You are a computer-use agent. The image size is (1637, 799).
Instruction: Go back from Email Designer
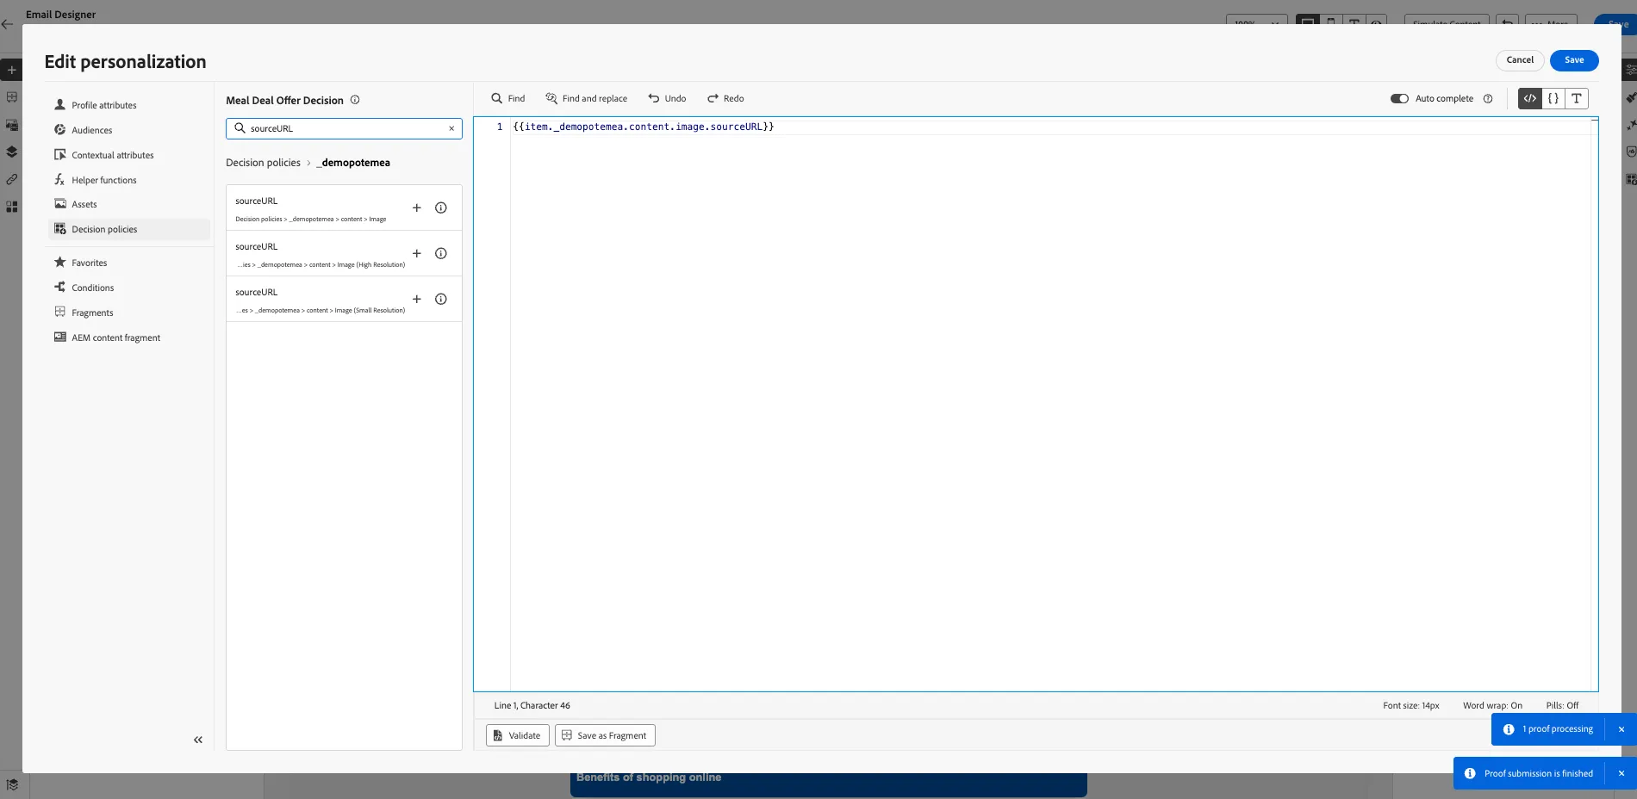(8, 25)
